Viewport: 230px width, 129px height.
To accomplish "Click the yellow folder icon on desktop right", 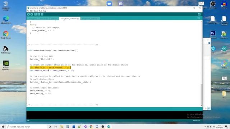I will point(224,95).
